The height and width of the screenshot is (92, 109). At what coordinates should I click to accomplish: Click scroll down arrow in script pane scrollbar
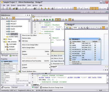click(x=107, y=82)
